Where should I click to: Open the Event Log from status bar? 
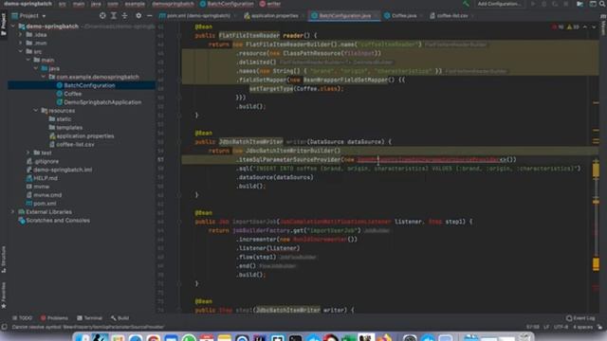pos(579,318)
